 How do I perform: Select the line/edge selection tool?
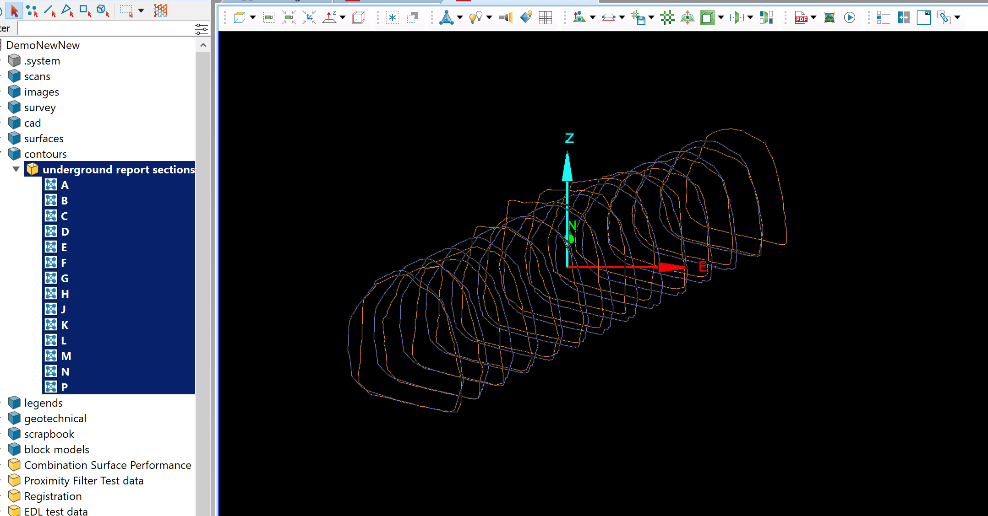pos(49,11)
